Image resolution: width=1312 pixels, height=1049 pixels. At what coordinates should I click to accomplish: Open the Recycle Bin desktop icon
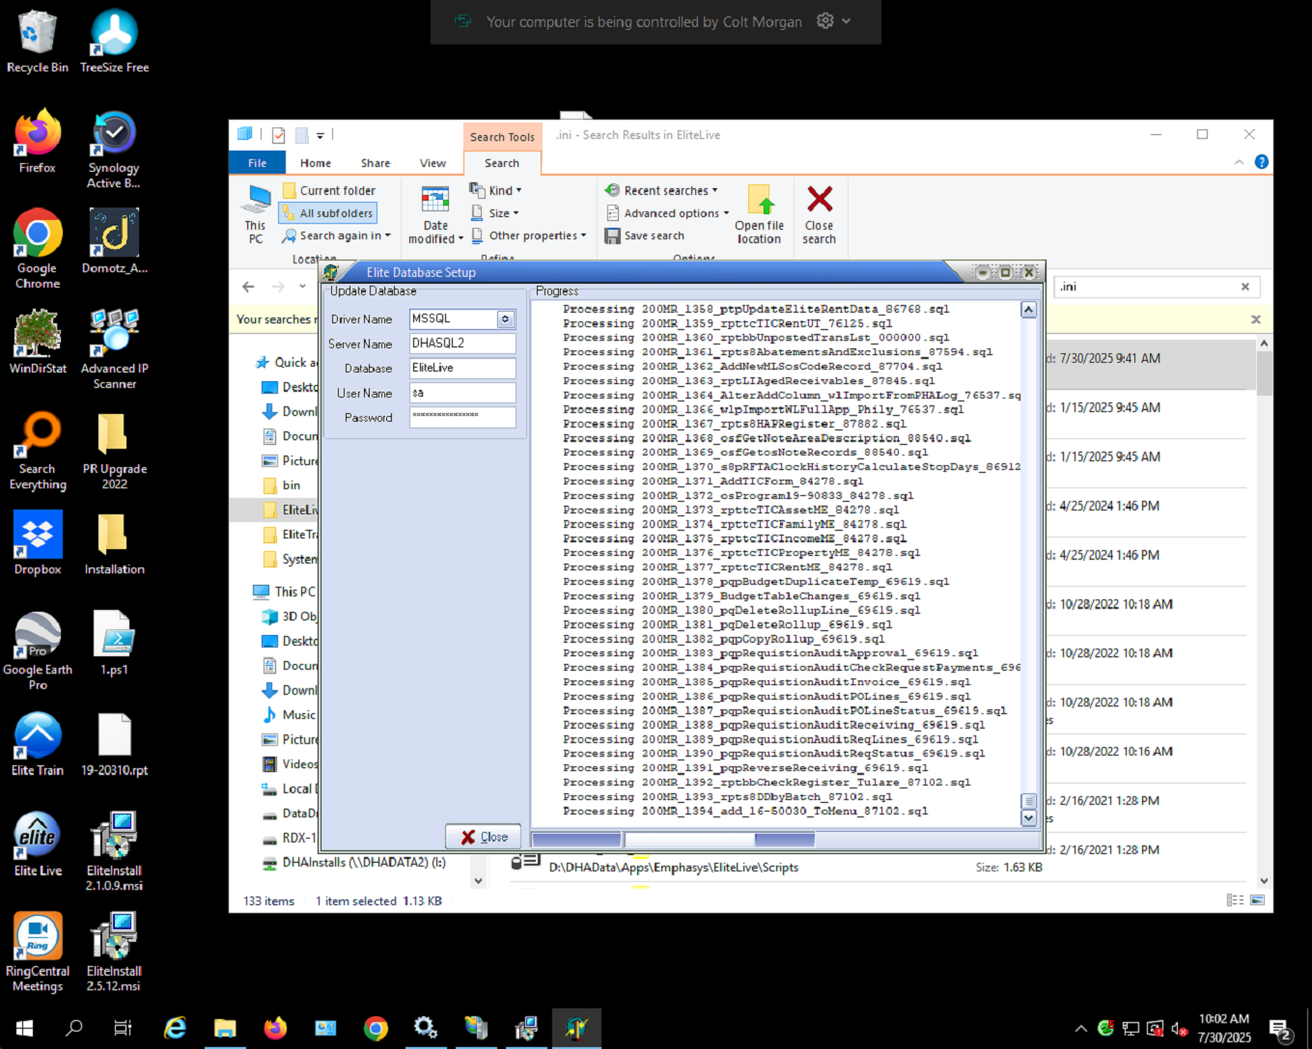point(38,41)
